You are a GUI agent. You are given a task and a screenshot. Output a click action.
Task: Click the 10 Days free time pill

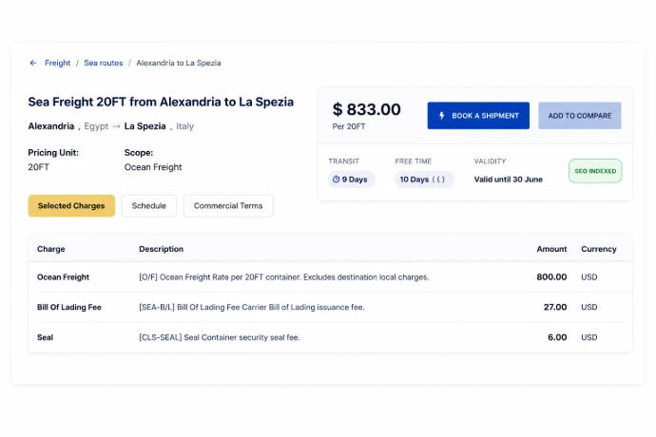pyautogui.click(x=423, y=180)
